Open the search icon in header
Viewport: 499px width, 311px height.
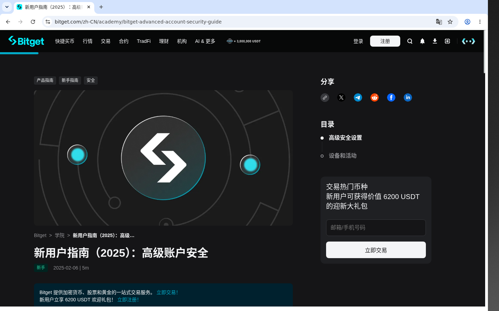coord(410,41)
